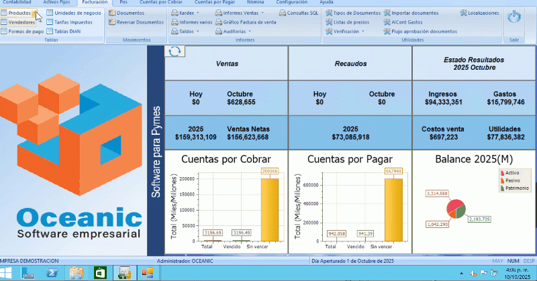Click Administrador: OCEANIC in status bar
The width and height of the screenshot is (537, 281).
185,261
